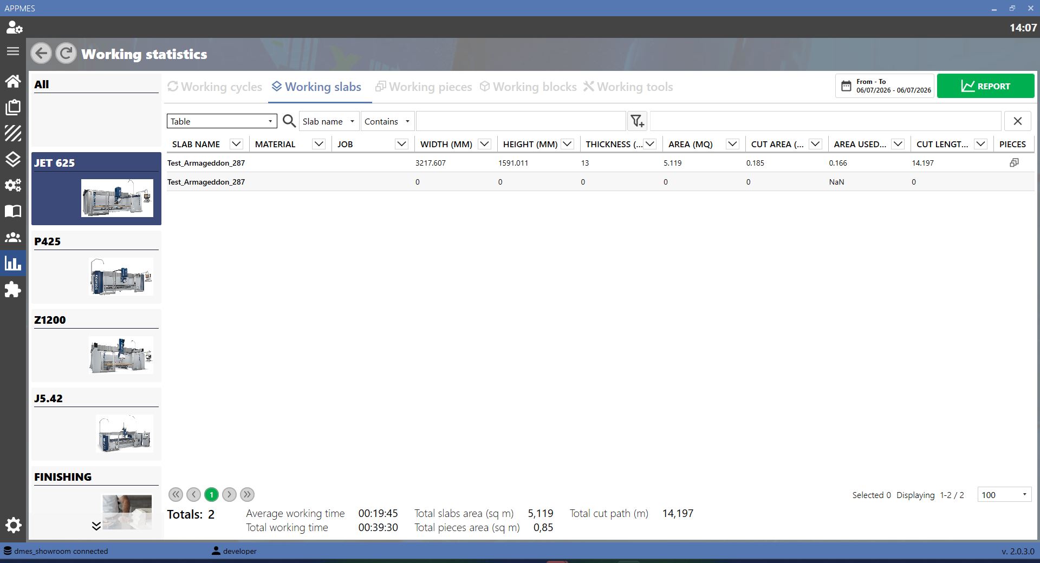
Task: Go to Home via sidebar house icon
Action: pos(13,81)
